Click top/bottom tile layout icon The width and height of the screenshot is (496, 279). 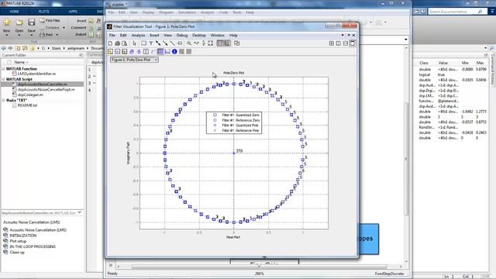[x=346, y=43]
